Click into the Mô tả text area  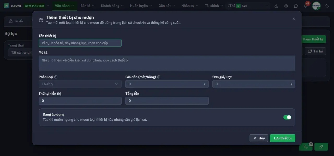(167, 63)
